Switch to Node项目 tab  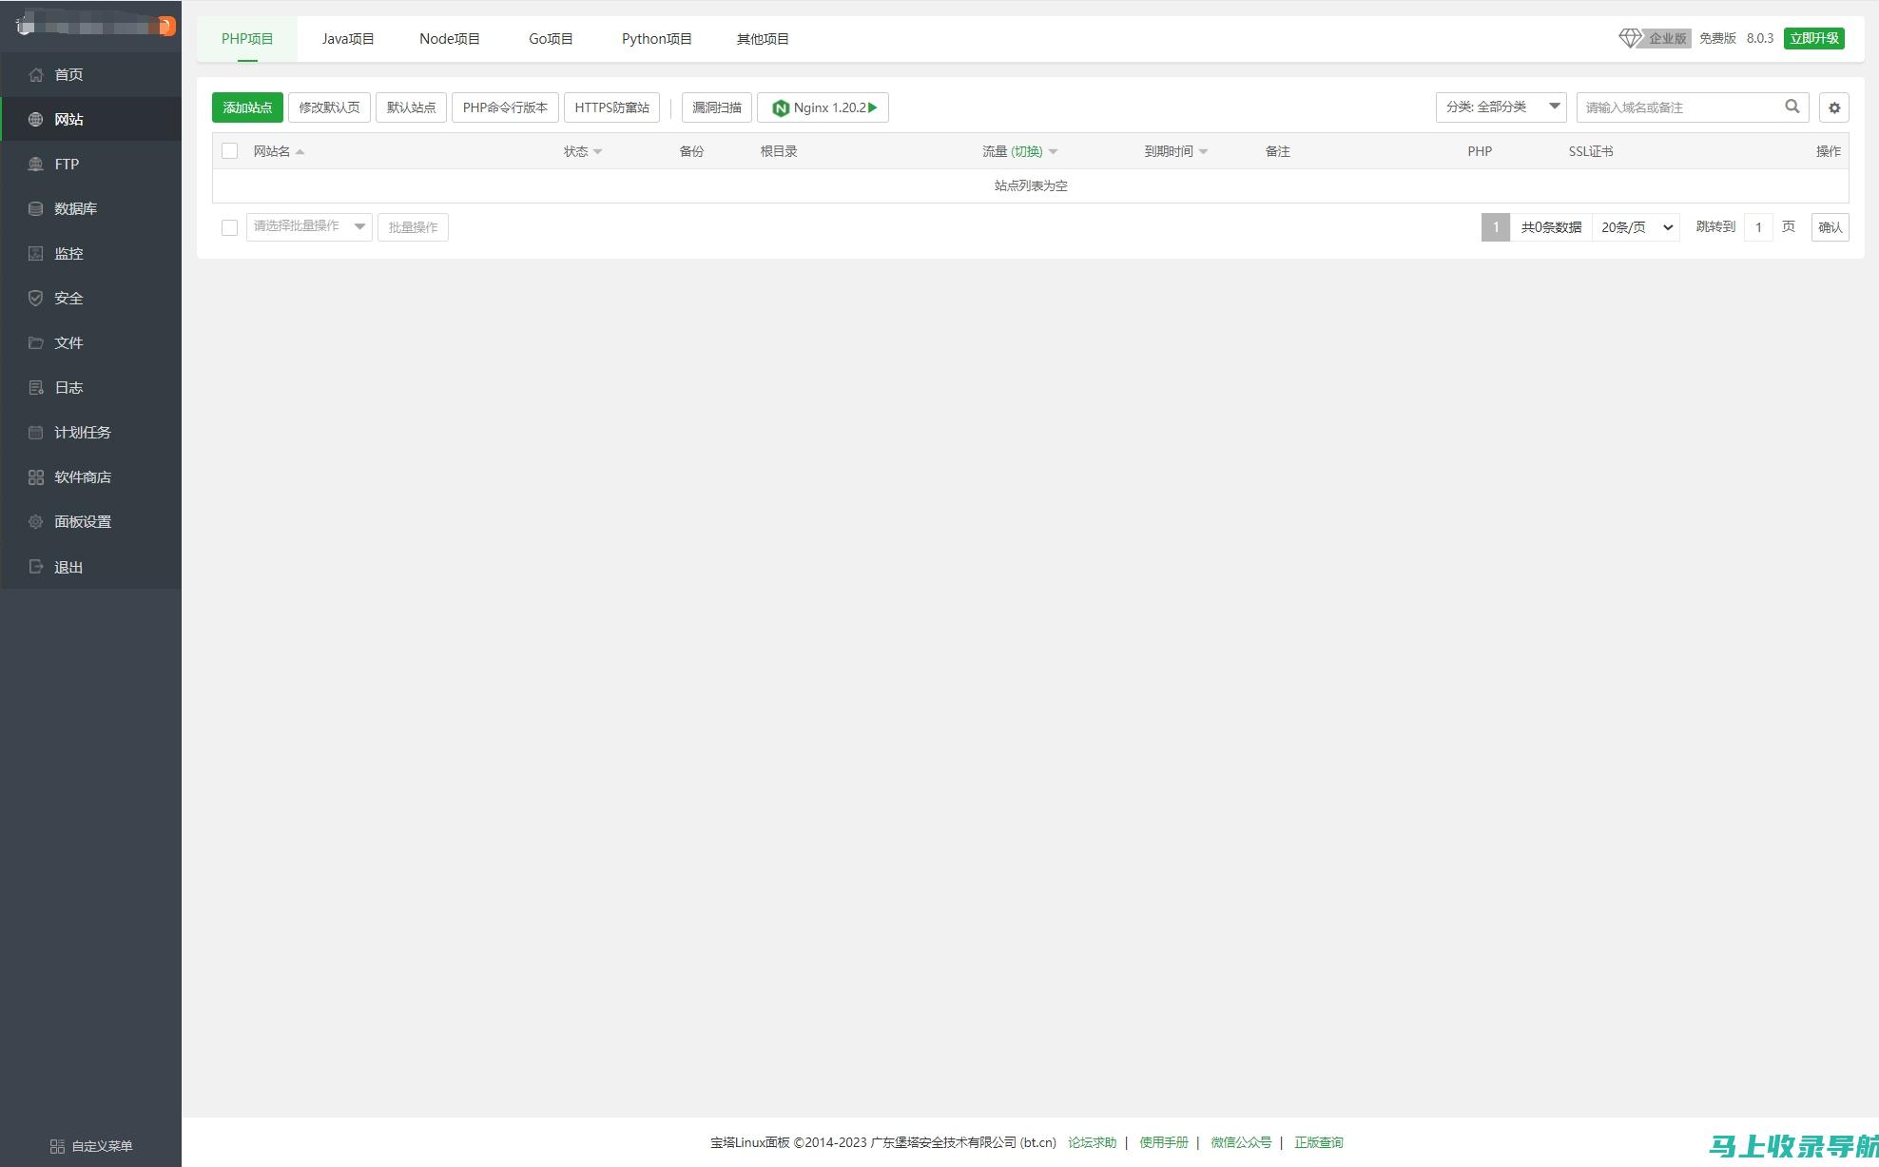(x=450, y=39)
